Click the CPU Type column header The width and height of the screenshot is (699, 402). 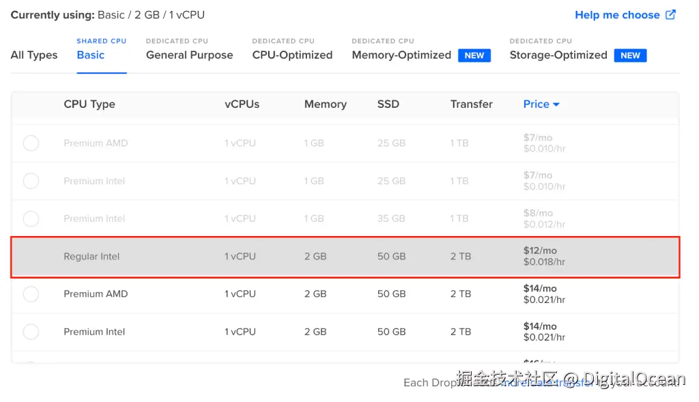(89, 104)
